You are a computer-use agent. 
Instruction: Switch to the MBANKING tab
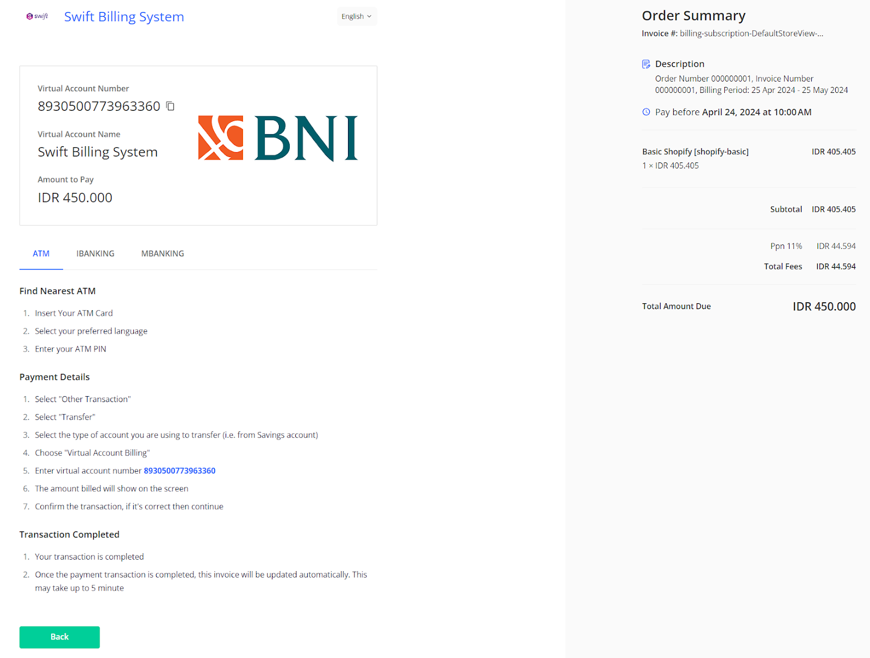click(x=163, y=254)
